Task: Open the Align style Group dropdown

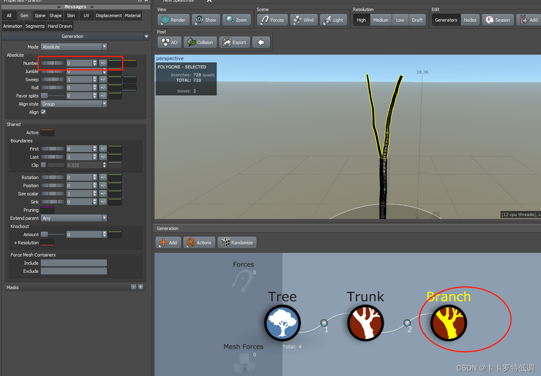Action: [74, 104]
